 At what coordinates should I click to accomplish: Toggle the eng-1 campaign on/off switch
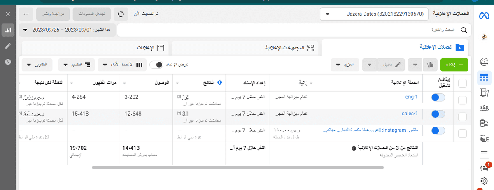tap(438, 97)
